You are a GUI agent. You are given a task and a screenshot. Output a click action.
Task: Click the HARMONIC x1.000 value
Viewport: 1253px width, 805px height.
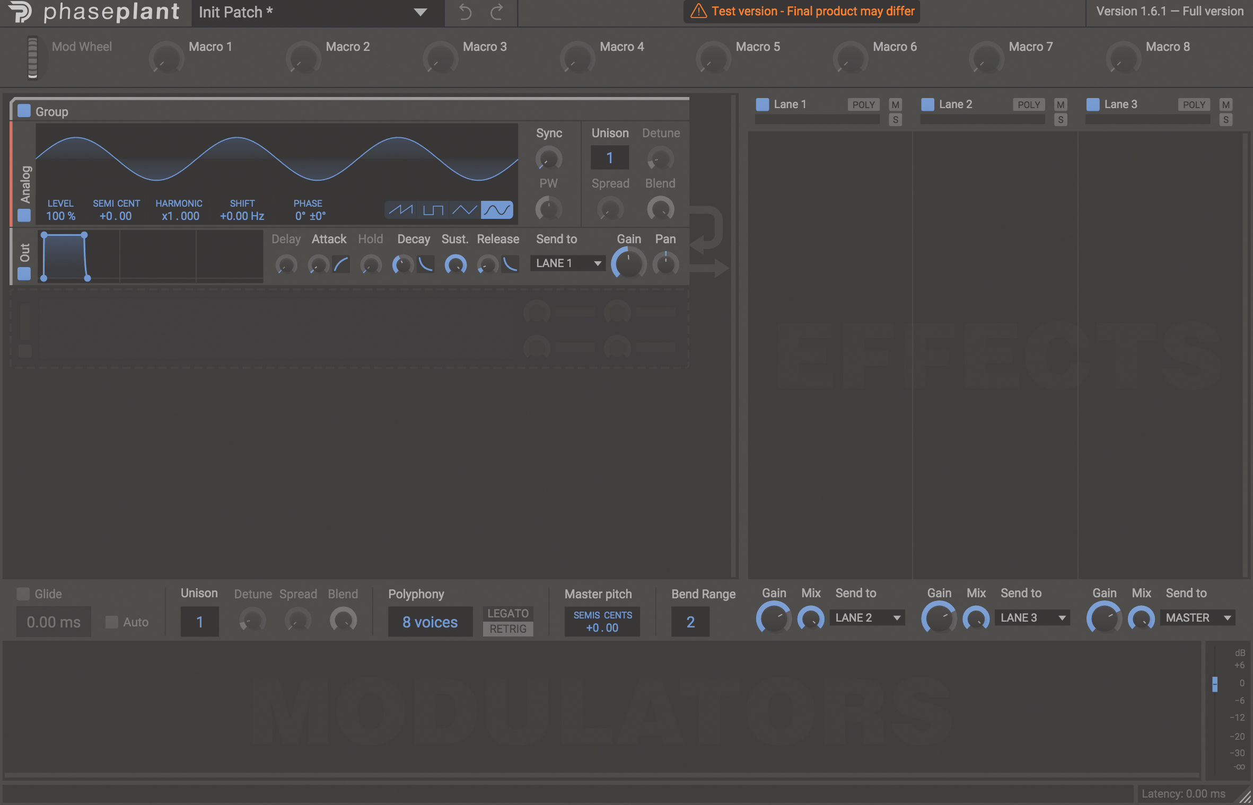tap(180, 216)
